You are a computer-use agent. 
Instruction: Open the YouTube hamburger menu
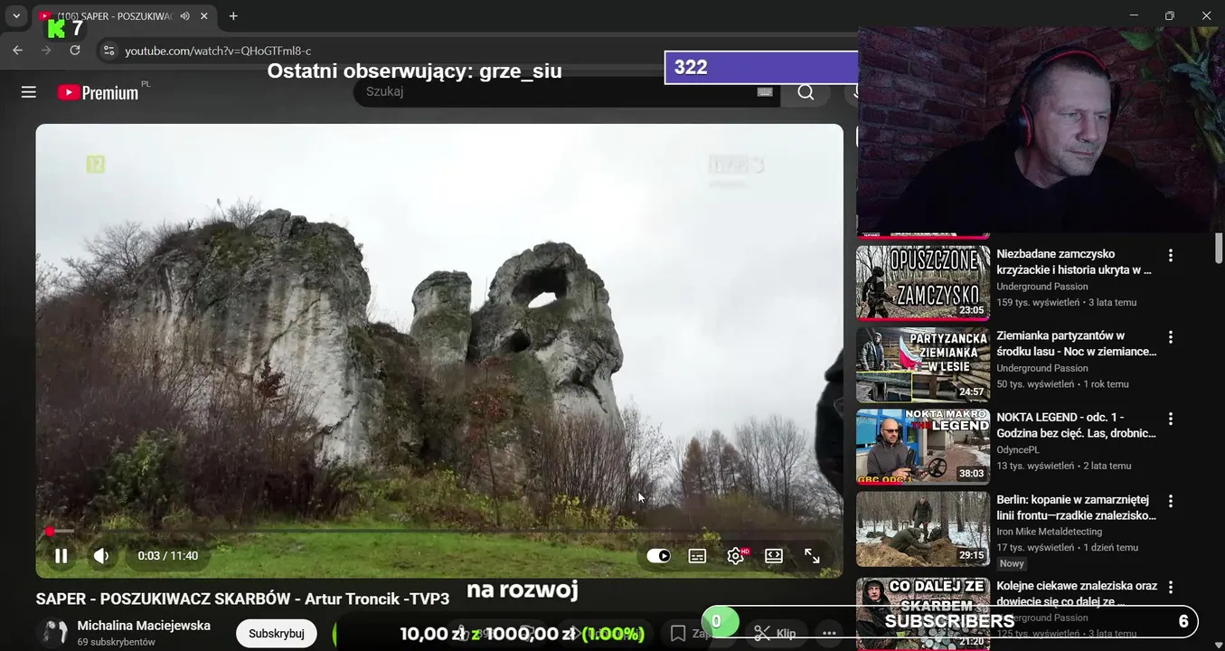[29, 92]
